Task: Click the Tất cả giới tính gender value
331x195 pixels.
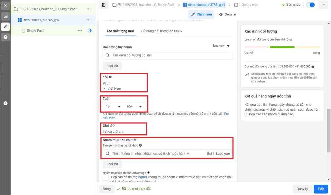Action: (113, 131)
